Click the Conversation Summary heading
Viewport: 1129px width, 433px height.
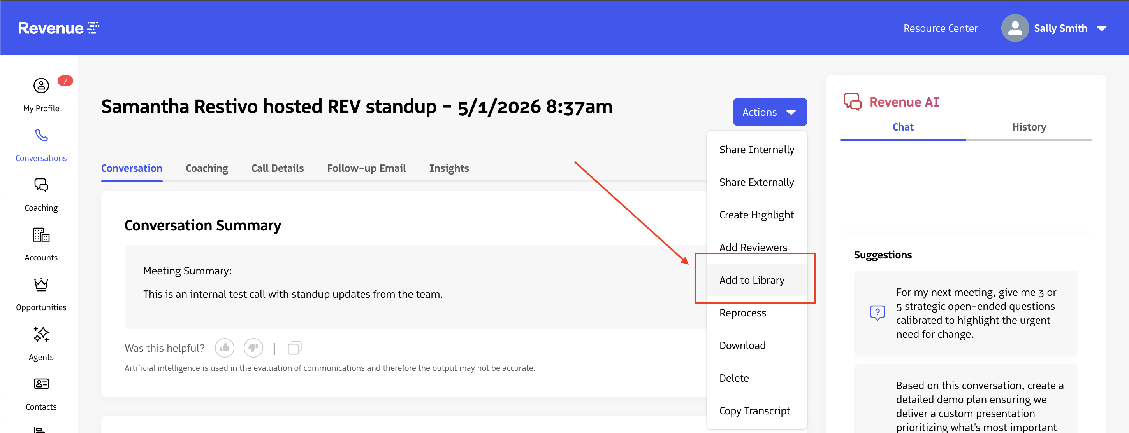(203, 226)
